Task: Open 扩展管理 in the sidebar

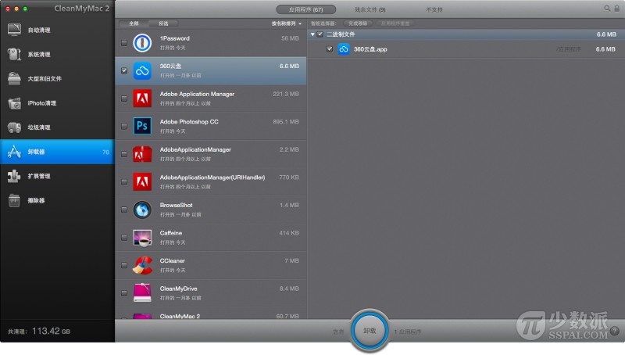Action: click(x=57, y=176)
